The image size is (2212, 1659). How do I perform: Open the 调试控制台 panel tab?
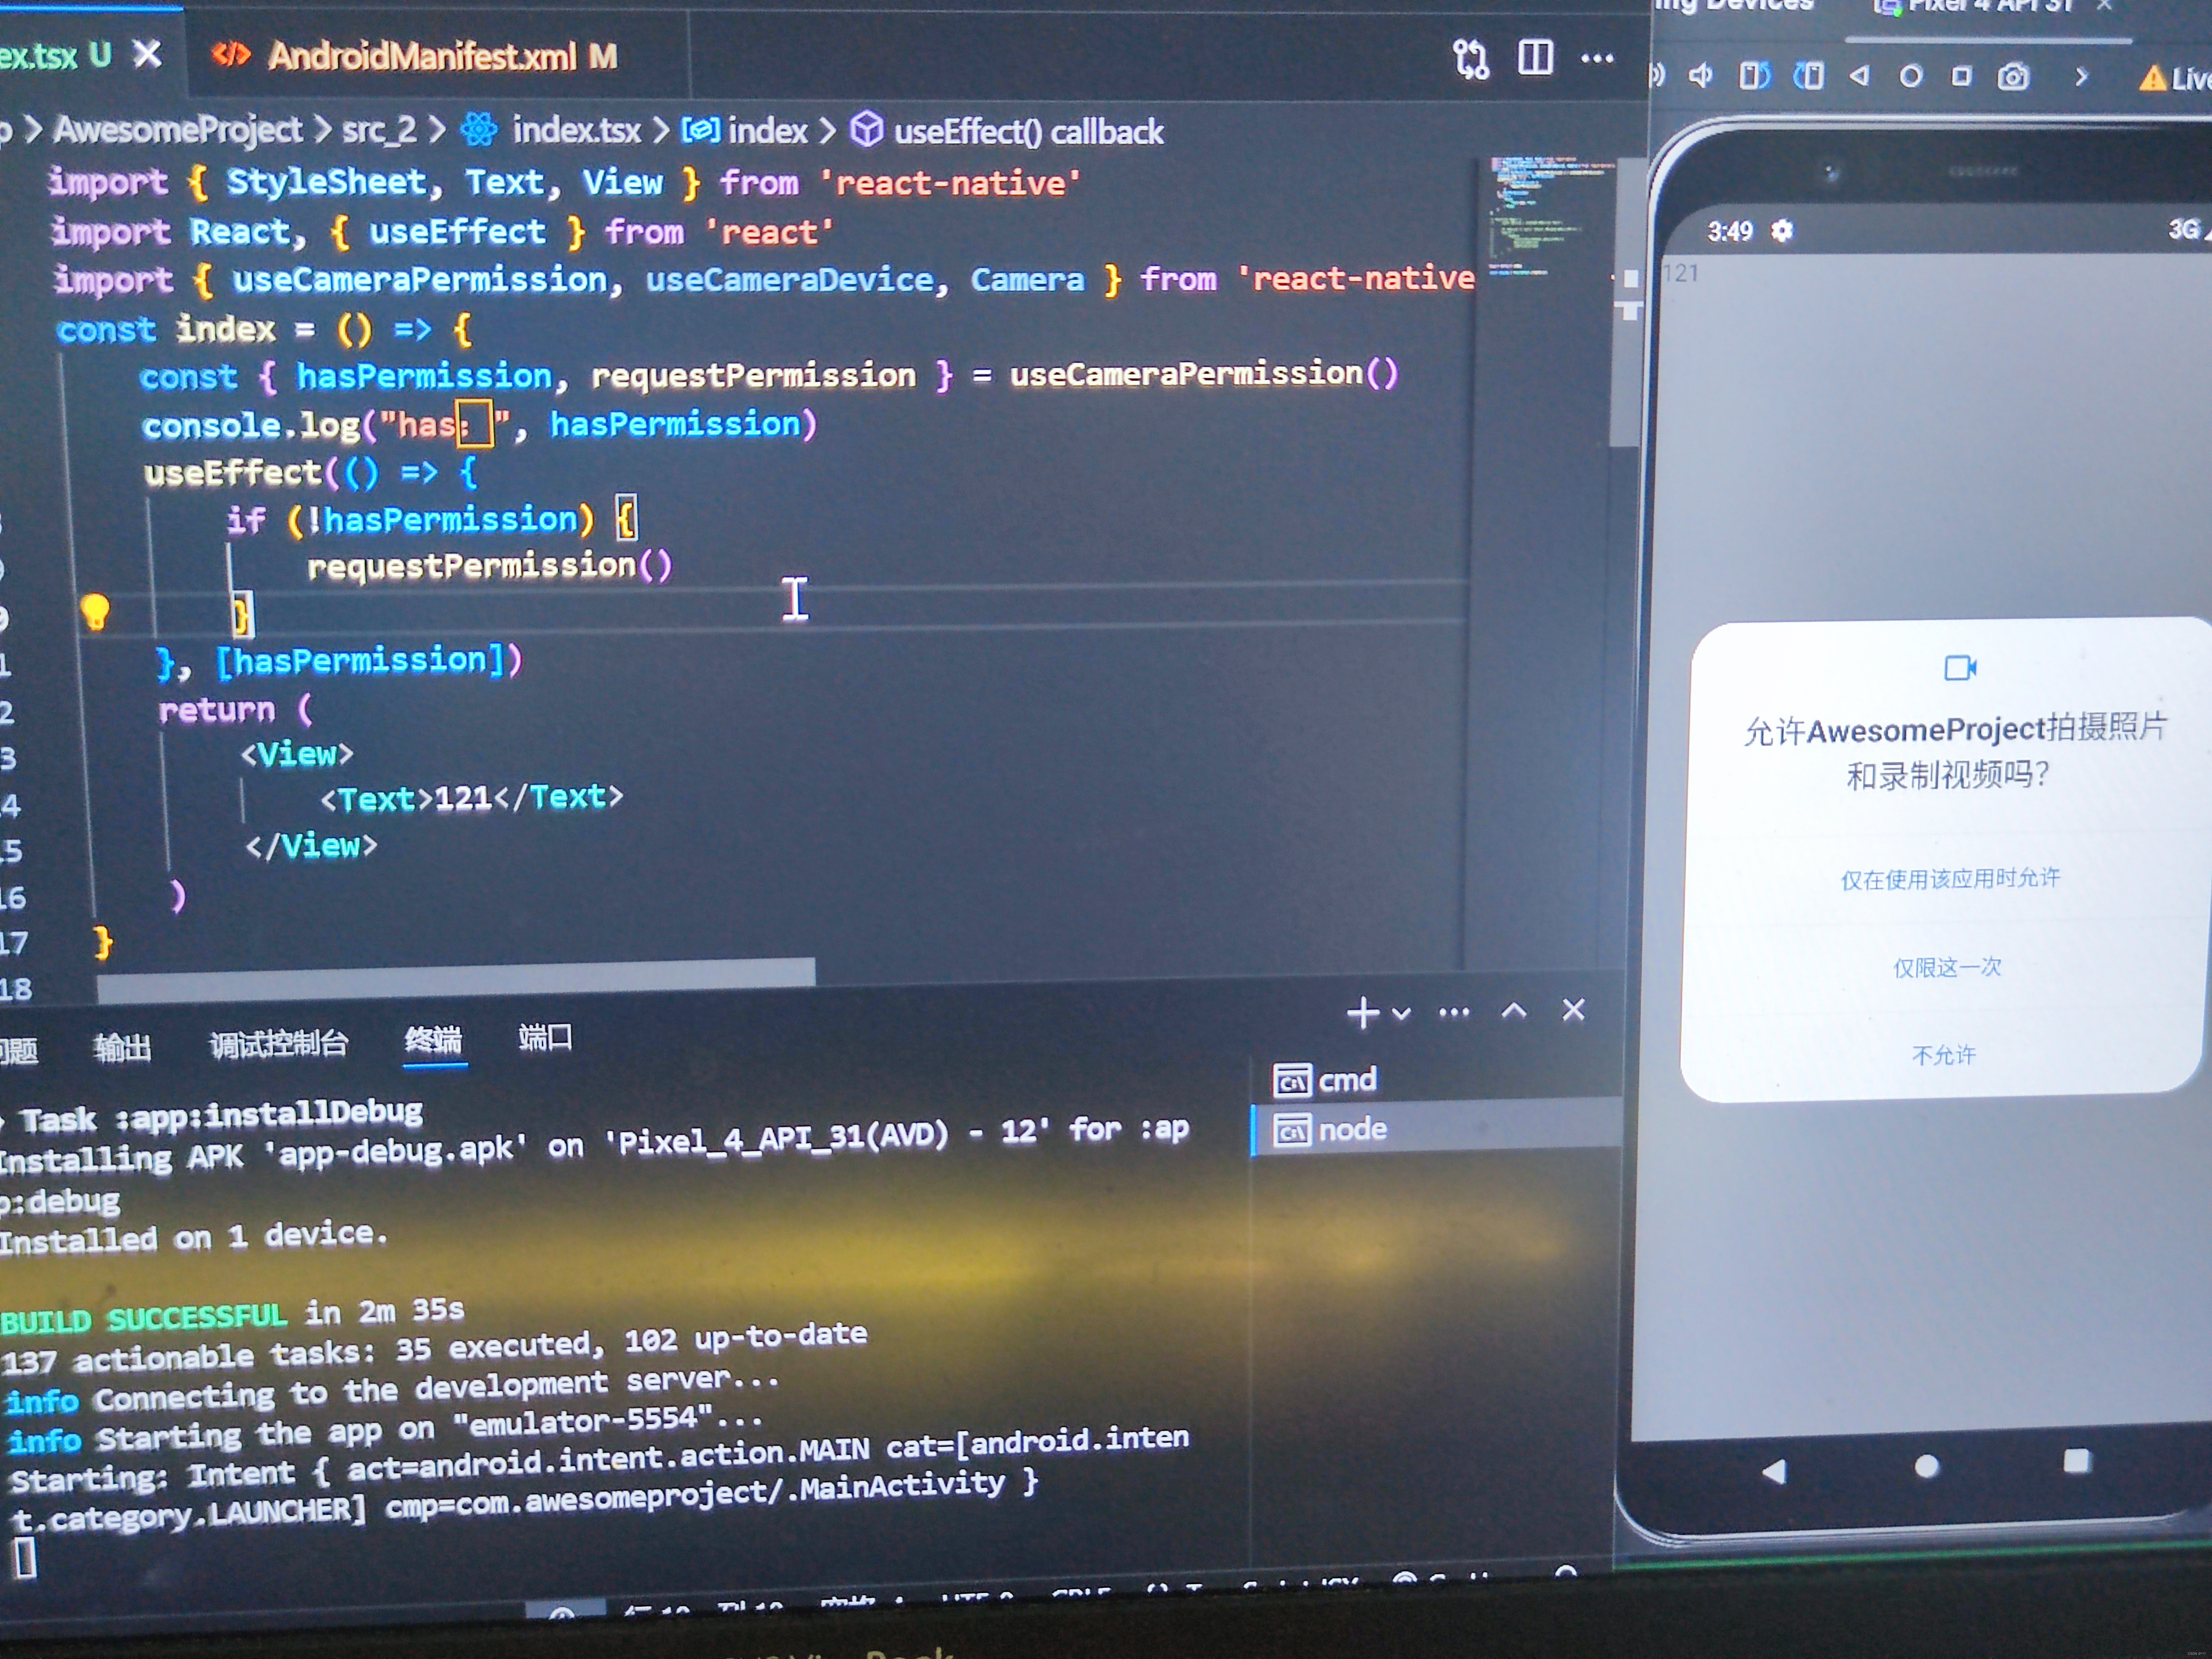coord(278,1044)
